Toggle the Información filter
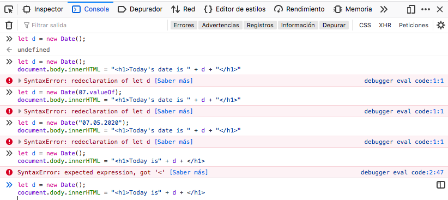The height and width of the screenshot is (200, 448). point(298,25)
